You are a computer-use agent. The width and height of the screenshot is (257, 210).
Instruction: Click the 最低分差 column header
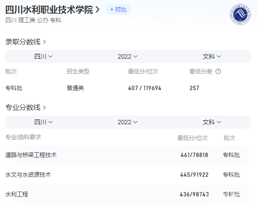pos(201,71)
